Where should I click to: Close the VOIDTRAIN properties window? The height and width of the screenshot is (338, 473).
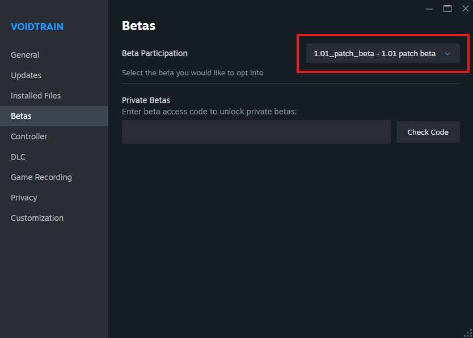click(465, 8)
